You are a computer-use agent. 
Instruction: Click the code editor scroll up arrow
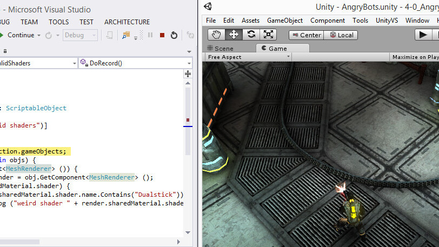[x=188, y=83]
